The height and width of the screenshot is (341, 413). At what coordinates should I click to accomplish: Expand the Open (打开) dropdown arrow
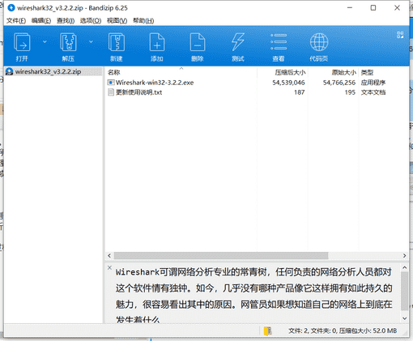pyautogui.click(x=45, y=41)
